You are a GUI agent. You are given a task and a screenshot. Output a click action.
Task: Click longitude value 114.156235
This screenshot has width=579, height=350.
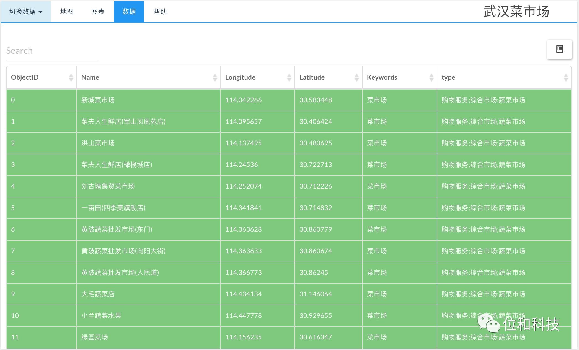[244, 337]
